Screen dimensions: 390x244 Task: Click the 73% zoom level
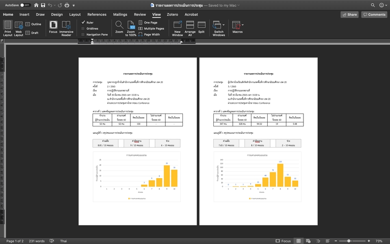[379, 241]
